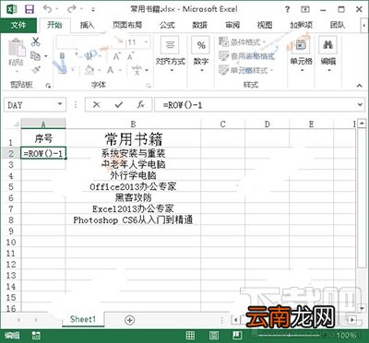The width and height of the screenshot is (369, 343).
Task: Select row 5 header
Action: tap(11, 187)
